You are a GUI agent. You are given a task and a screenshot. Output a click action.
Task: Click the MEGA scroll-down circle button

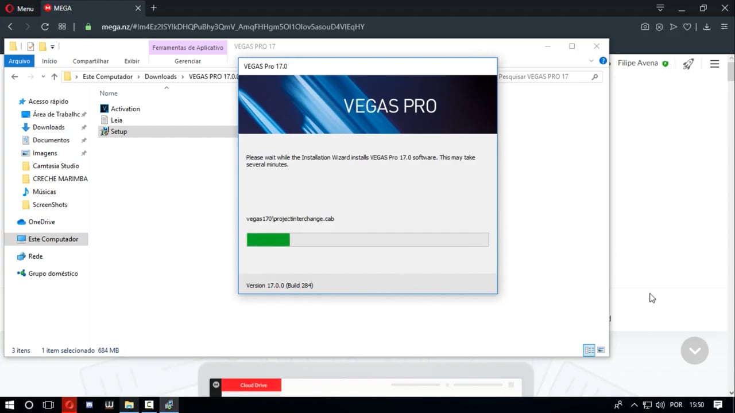[x=694, y=350]
